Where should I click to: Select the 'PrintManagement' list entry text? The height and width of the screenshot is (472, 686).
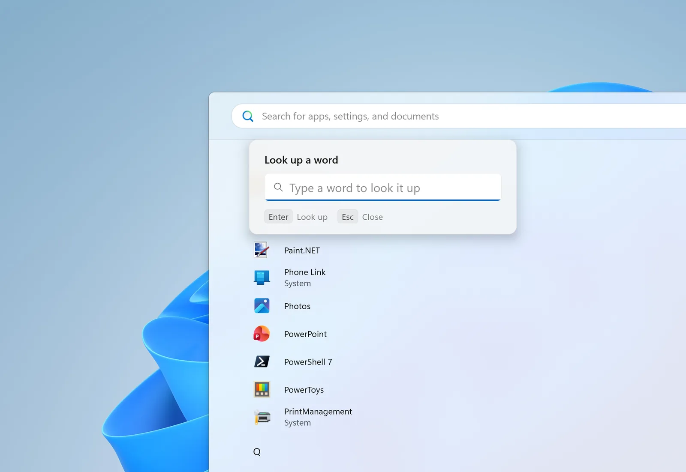pyautogui.click(x=318, y=412)
